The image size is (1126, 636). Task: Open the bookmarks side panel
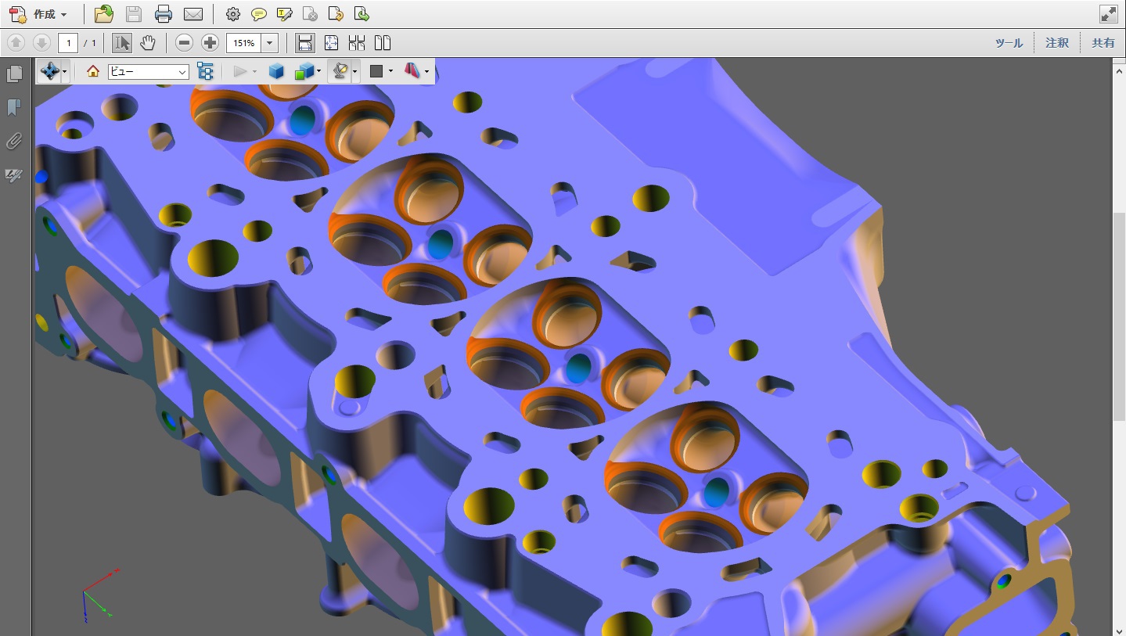tap(14, 107)
